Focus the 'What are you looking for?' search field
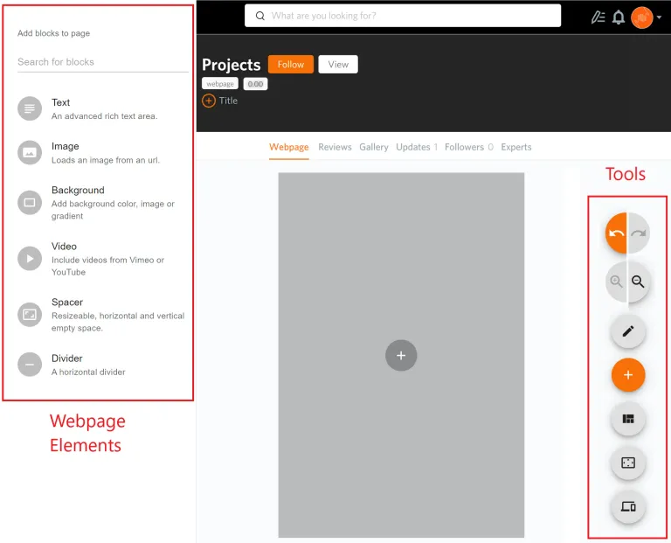671x543 pixels. [403, 16]
